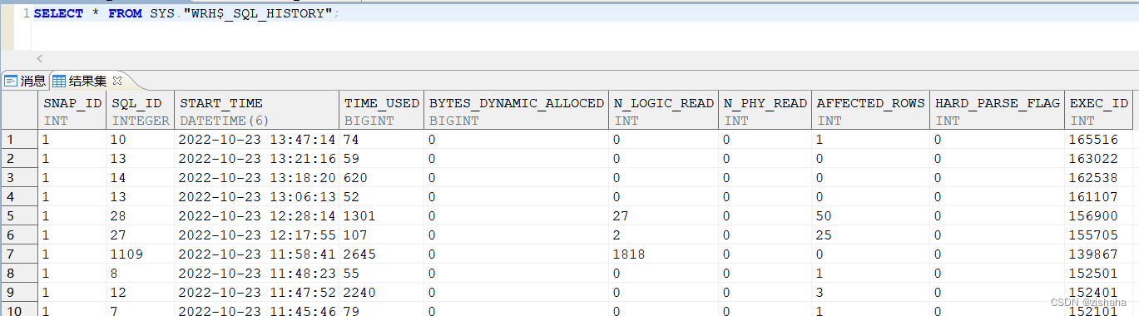Click the scroll-left arrow under the SQL editor
The image size is (1139, 316).
39,59
